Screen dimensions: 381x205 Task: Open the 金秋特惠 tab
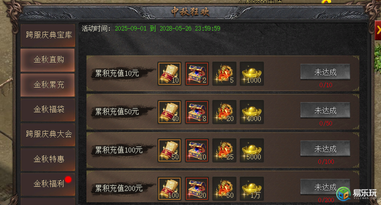tap(48, 159)
